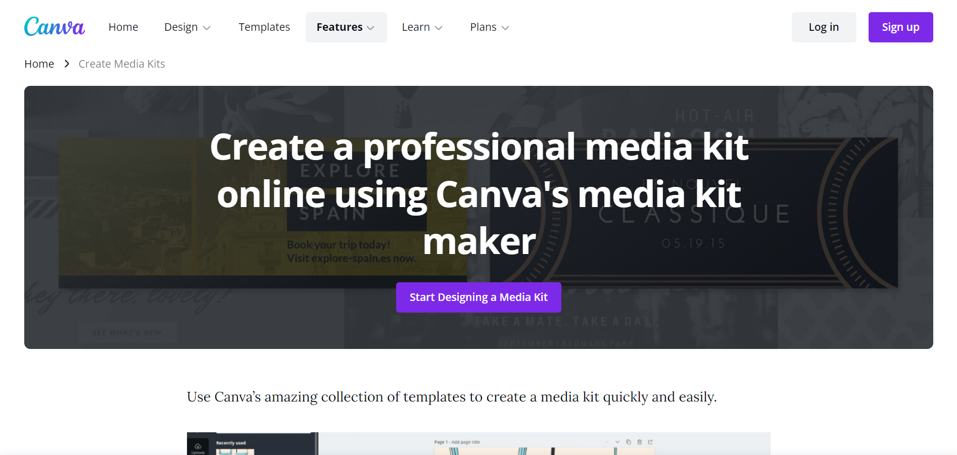Click the export page icon
The image size is (957, 455).
point(651,442)
